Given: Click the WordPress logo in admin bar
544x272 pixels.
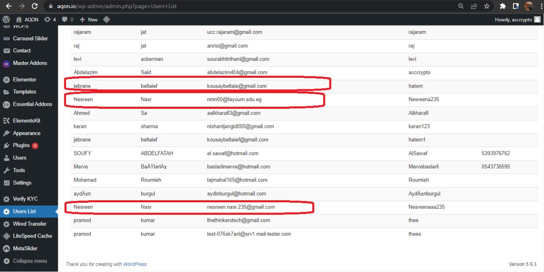Looking at the screenshot, I should (x=6, y=20).
